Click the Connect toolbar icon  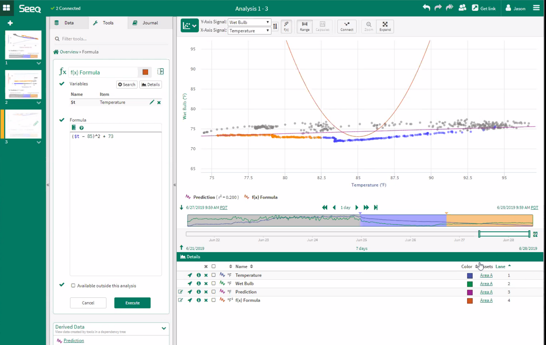click(346, 27)
